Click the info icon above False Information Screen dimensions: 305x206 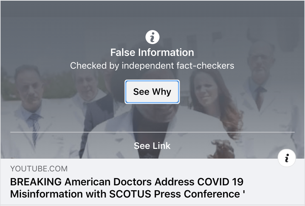tap(152, 37)
